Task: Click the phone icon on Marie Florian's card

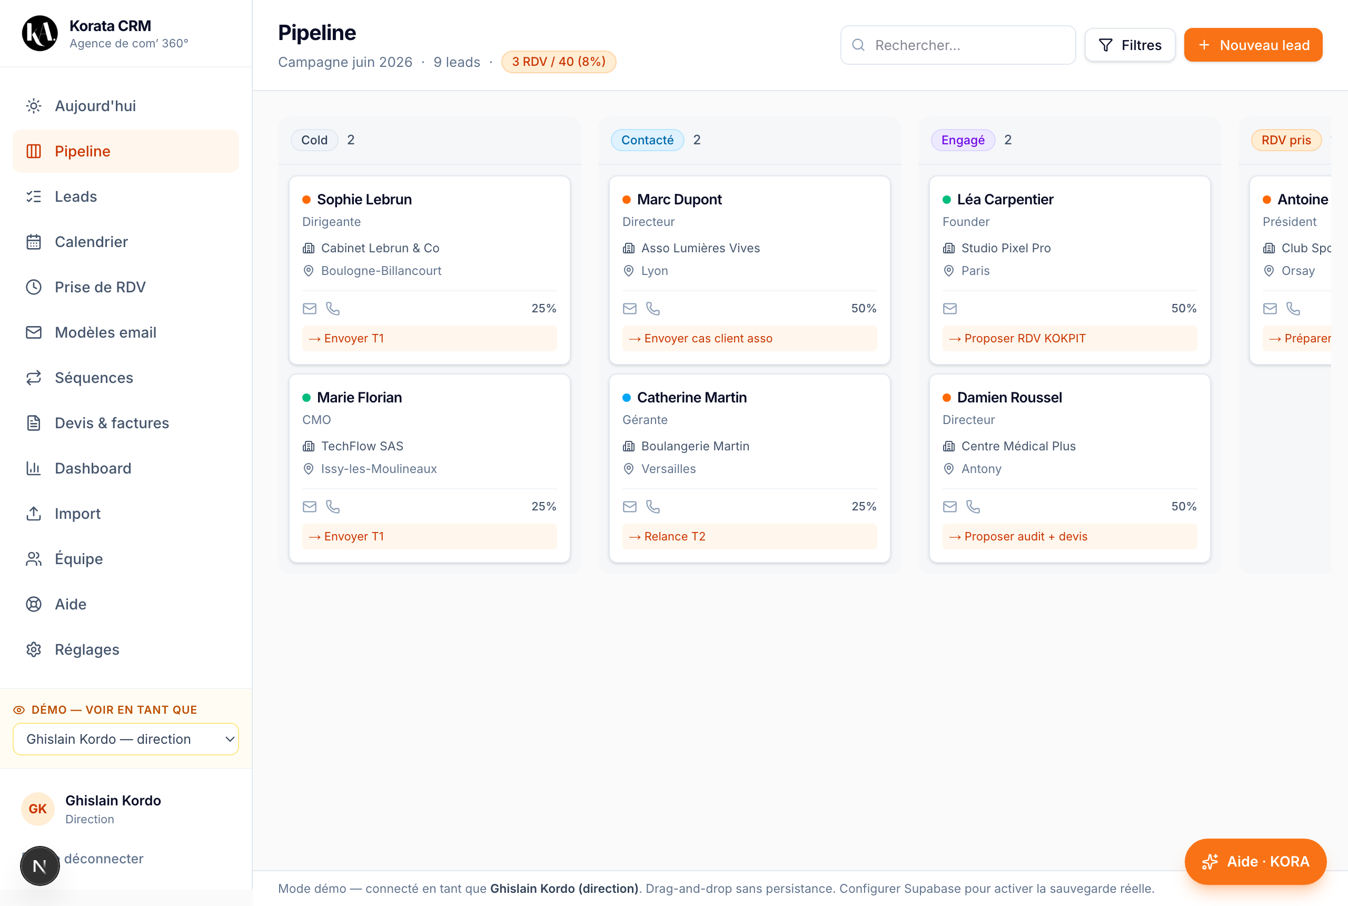Action: (333, 507)
